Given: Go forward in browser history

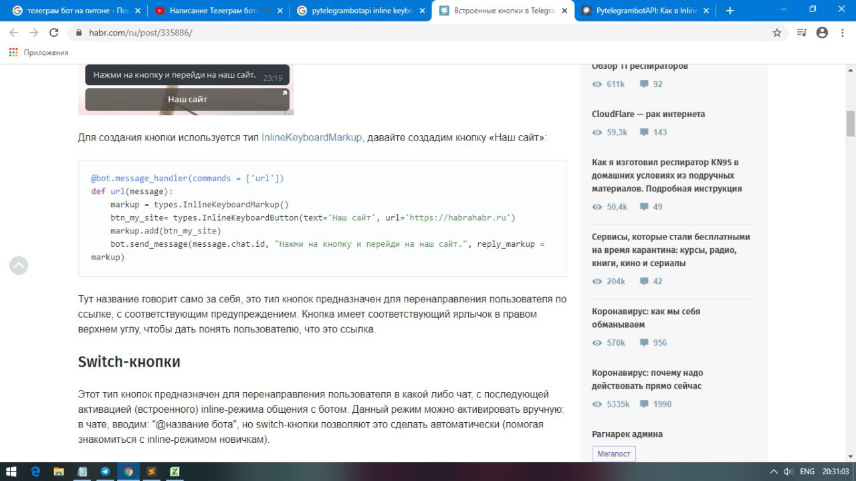Looking at the screenshot, I should click(34, 32).
